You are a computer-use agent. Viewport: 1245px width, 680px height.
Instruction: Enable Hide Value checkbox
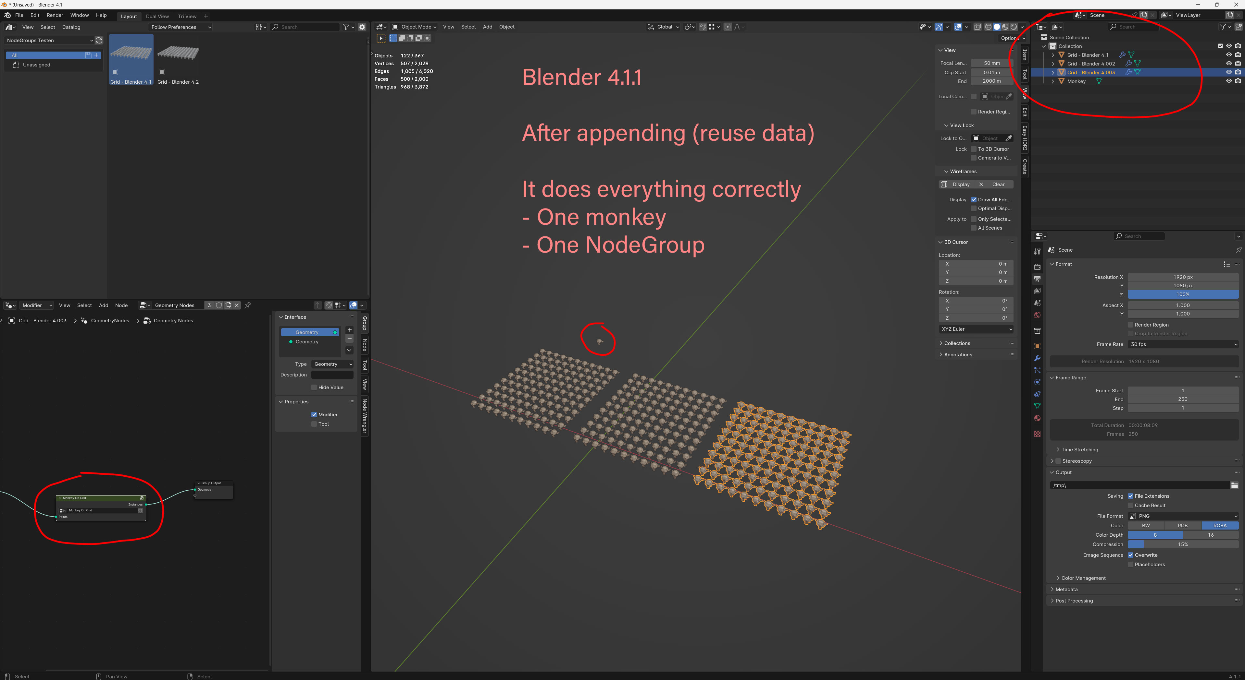(x=314, y=388)
